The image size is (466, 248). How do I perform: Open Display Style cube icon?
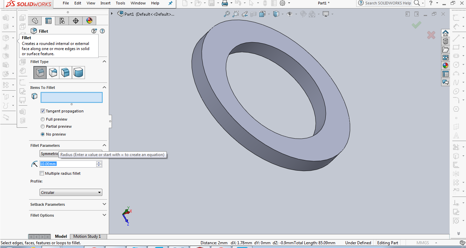coord(276,14)
